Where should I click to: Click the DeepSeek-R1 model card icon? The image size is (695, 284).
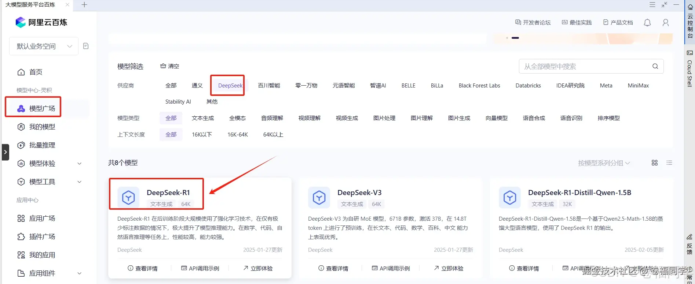tap(128, 198)
